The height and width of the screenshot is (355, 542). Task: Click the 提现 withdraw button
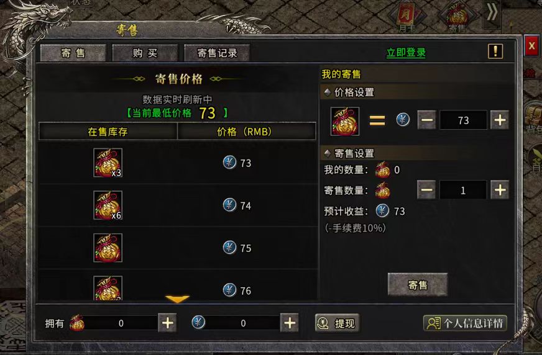point(337,323)
